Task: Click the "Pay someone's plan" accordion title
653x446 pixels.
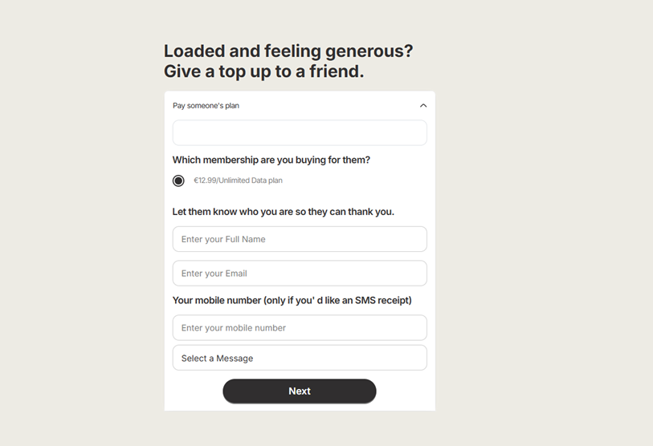Action: coord(206,106)
